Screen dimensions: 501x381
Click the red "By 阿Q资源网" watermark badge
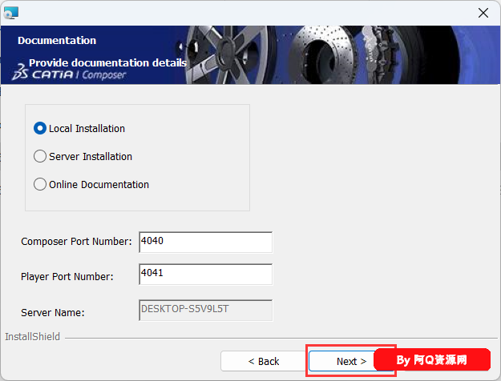click(432, 360)
